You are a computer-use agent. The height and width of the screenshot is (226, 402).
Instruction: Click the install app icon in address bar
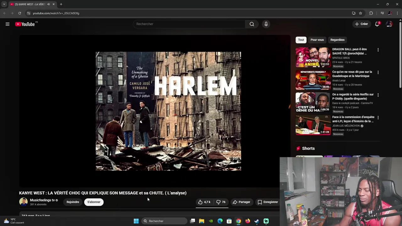tap(354, 13)
